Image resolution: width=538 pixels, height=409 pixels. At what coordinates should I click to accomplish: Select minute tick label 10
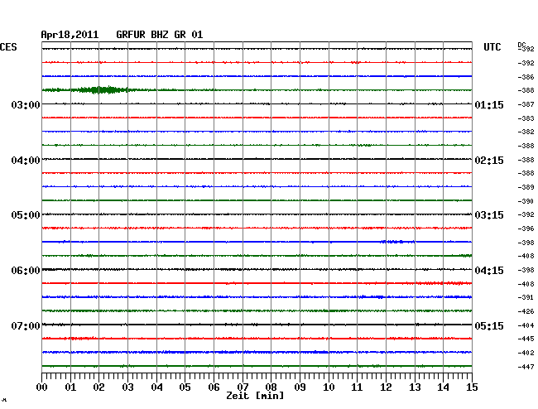[329, 387]
